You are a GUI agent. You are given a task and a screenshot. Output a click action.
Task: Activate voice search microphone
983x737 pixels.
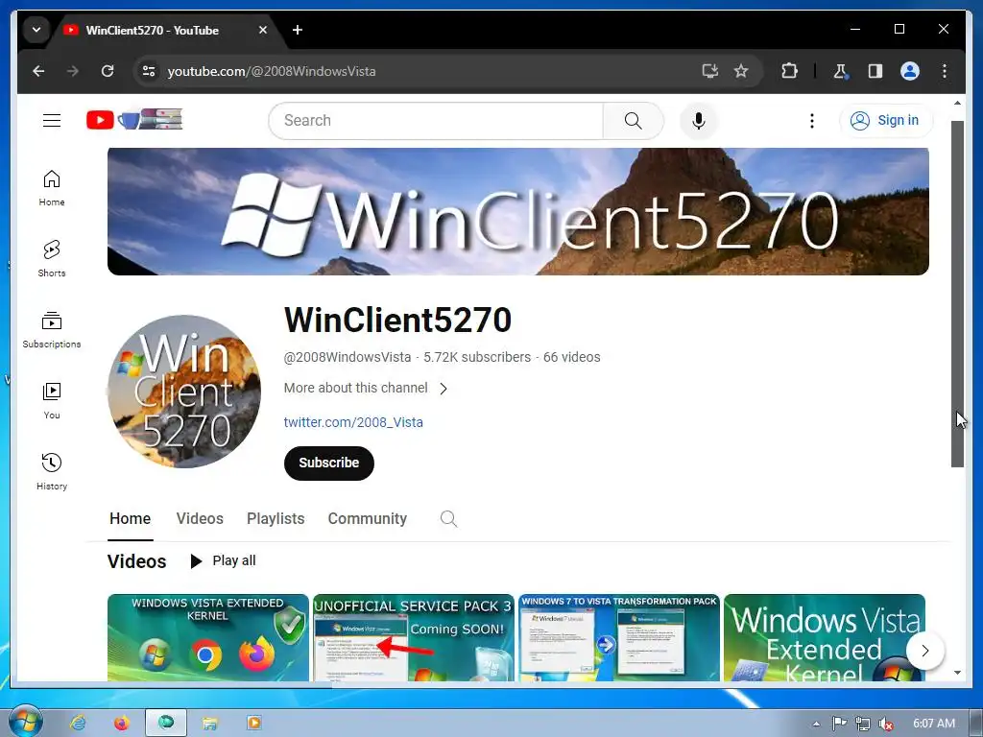[699, 120]
